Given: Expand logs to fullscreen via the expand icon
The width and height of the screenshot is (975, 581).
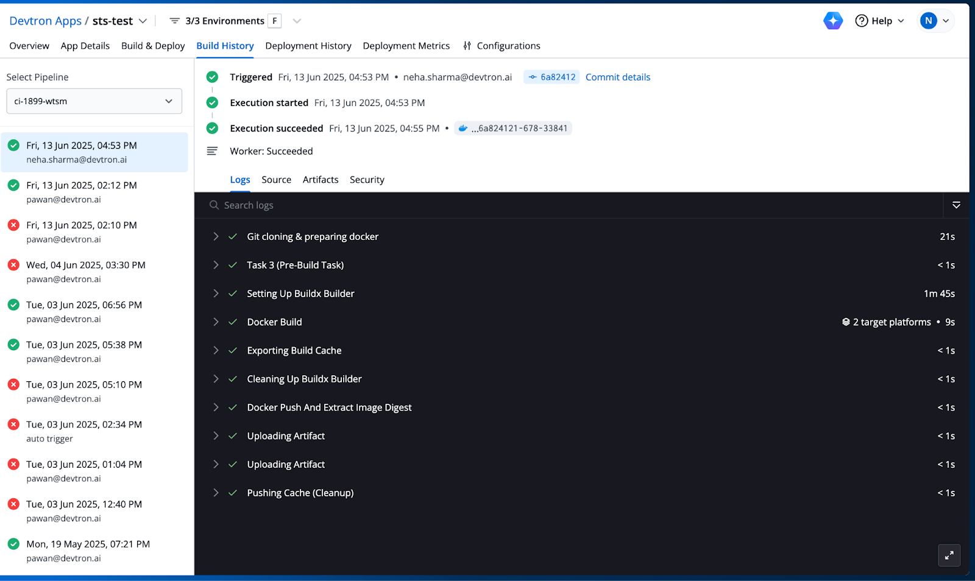Looking at the screenshot, I should coord(949,555).
